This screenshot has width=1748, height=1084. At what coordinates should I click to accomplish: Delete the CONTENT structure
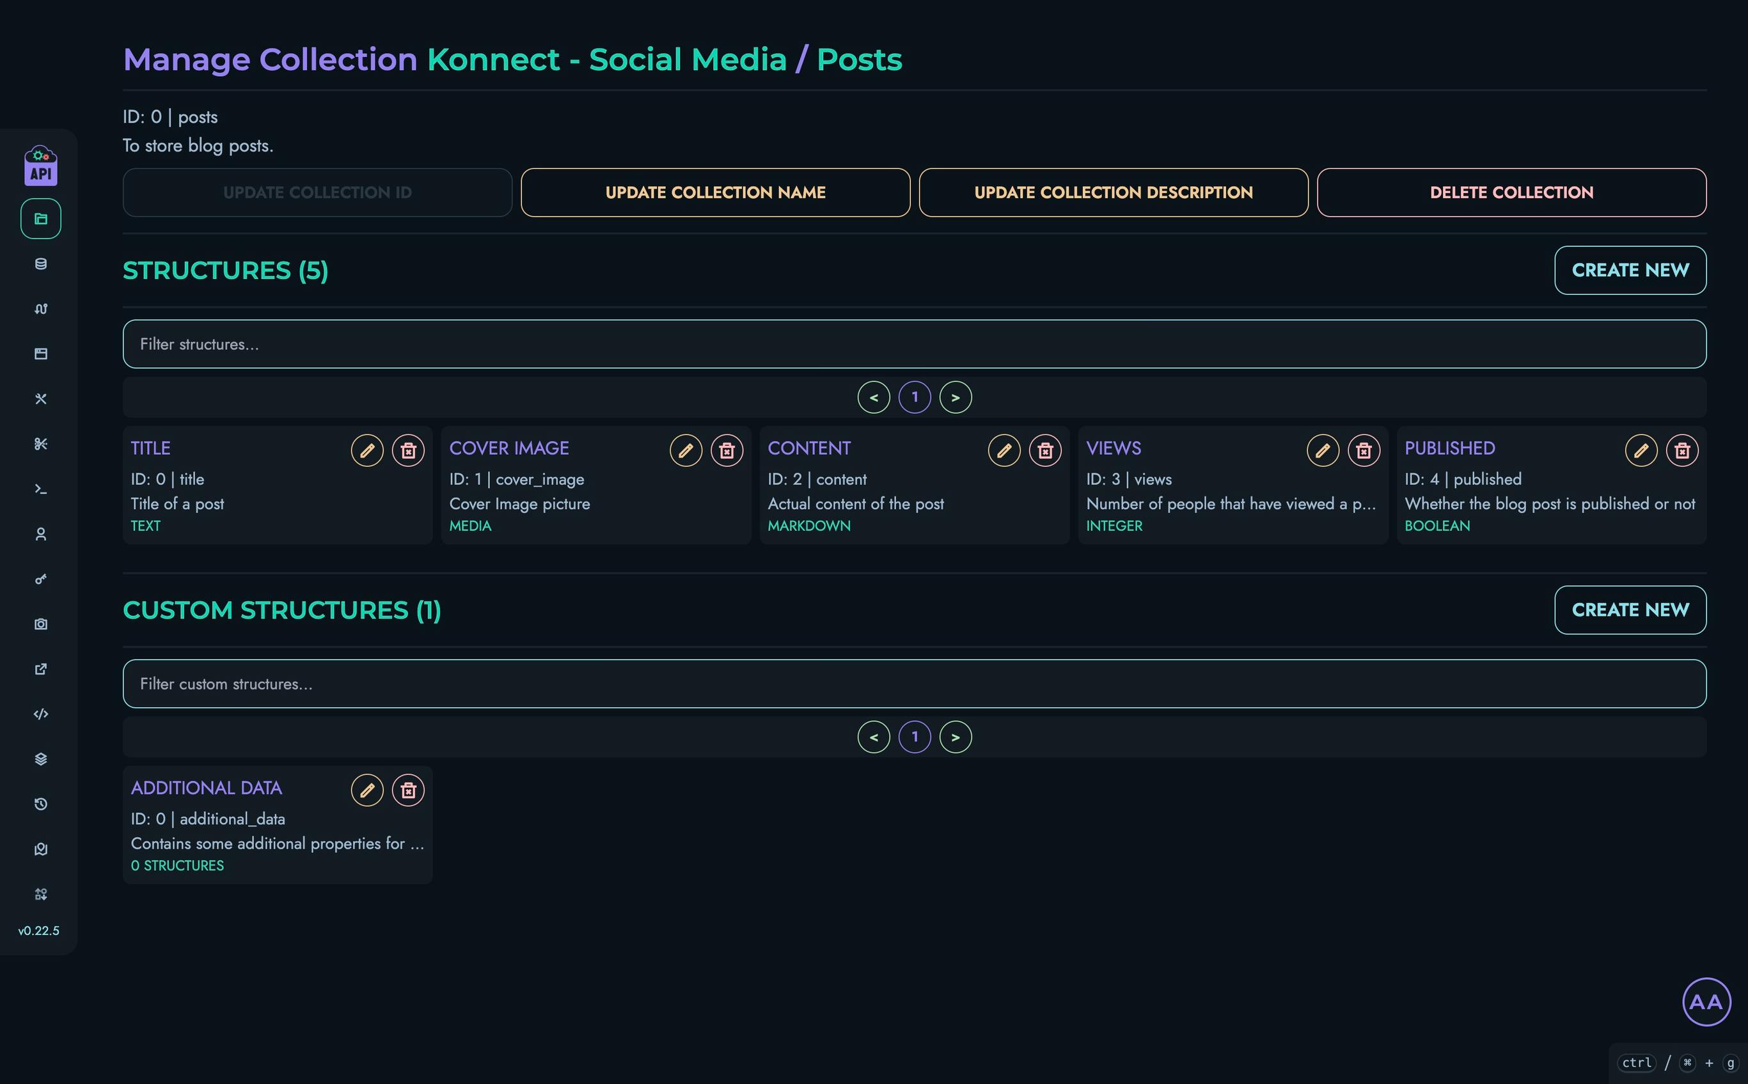(1044, 450)
